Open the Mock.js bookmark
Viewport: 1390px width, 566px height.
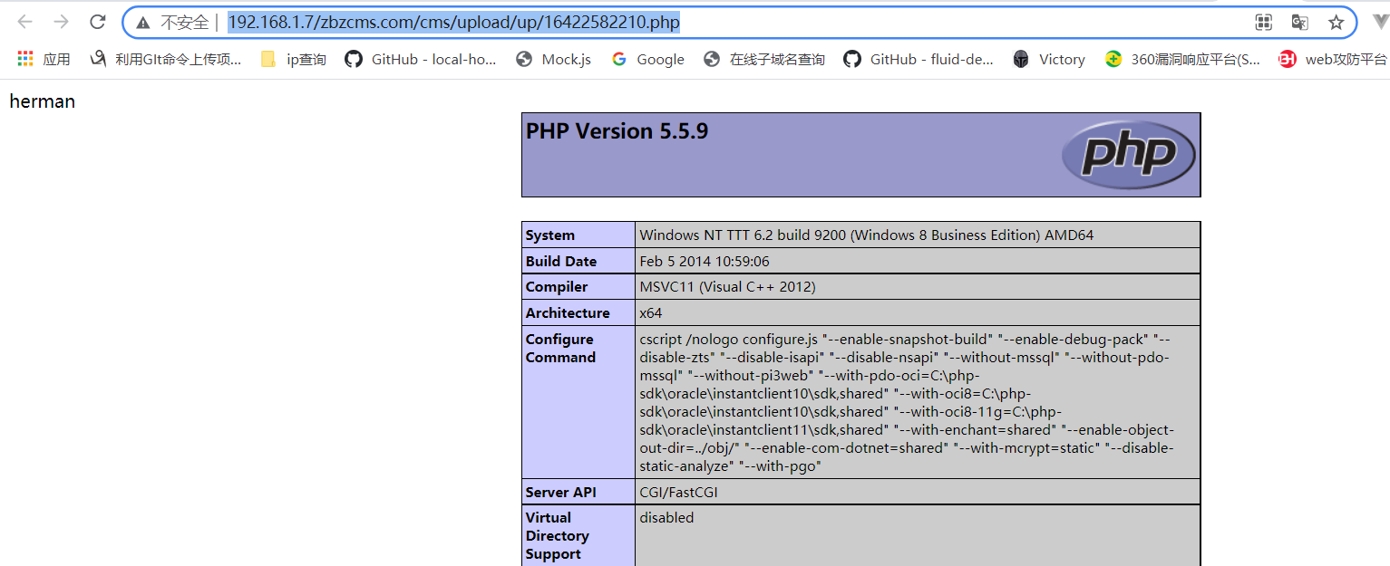[553, 59]
